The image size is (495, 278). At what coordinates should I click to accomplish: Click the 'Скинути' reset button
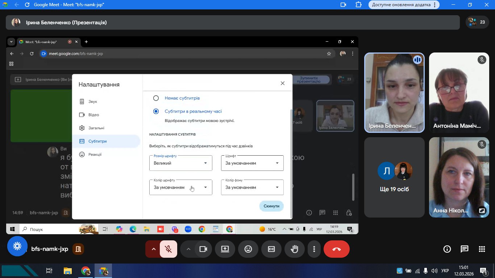pos(271,206)
